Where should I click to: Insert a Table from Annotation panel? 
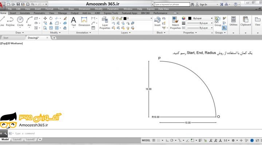pos(93,28)
